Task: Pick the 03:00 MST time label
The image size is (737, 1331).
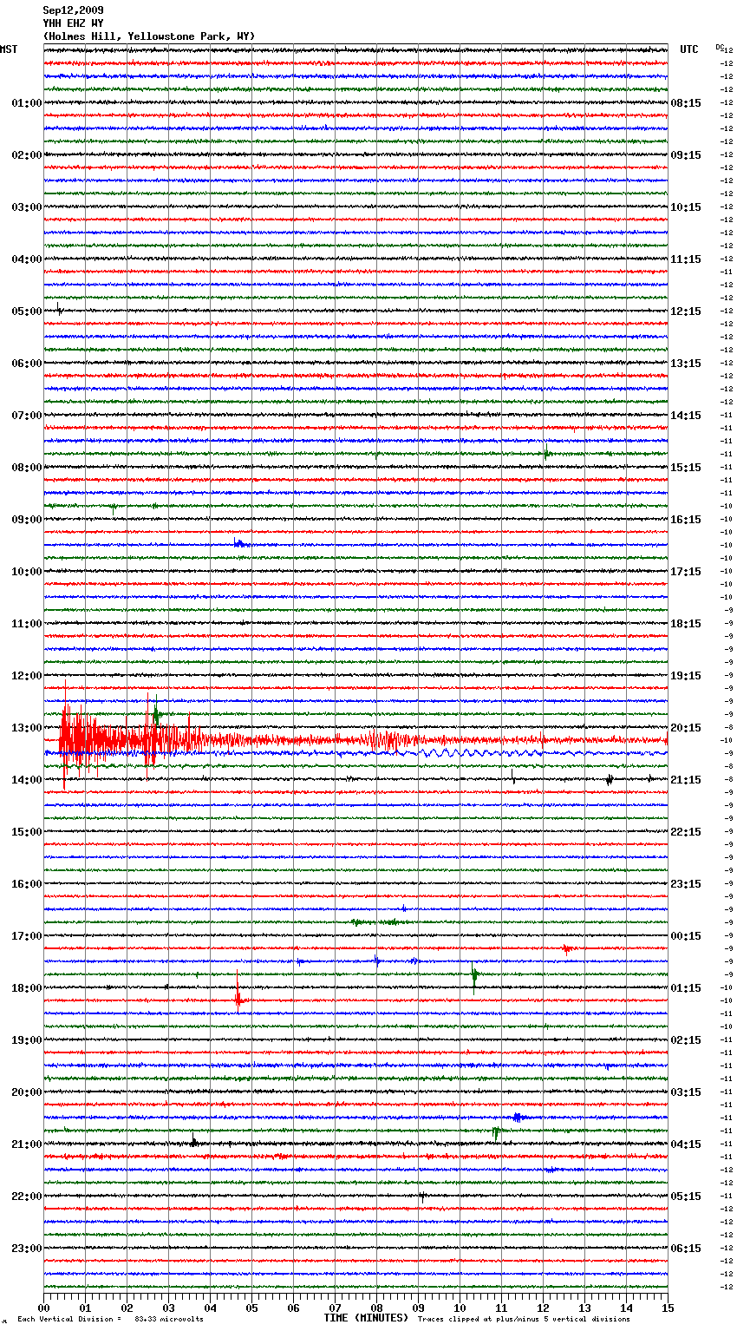Action: point(26,207)
